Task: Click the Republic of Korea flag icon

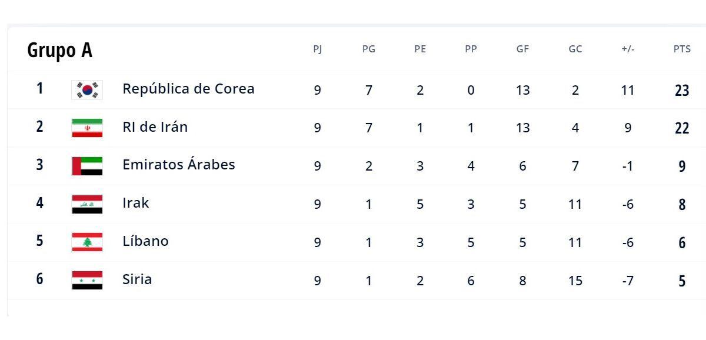Action: click(87, 89)
